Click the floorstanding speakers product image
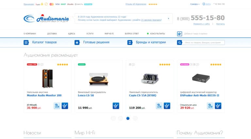251x139 pixels. [47, 78]
